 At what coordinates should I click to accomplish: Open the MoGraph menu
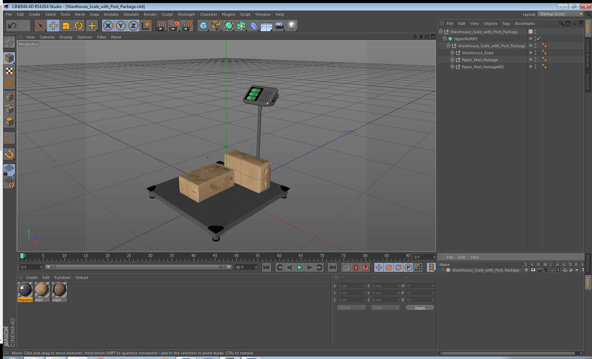point(186,14)
